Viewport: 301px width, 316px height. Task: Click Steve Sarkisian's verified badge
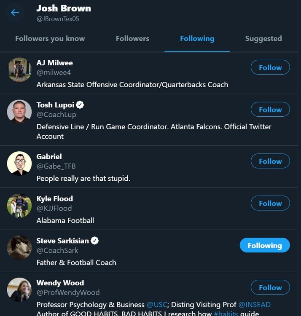click(95, 241)
